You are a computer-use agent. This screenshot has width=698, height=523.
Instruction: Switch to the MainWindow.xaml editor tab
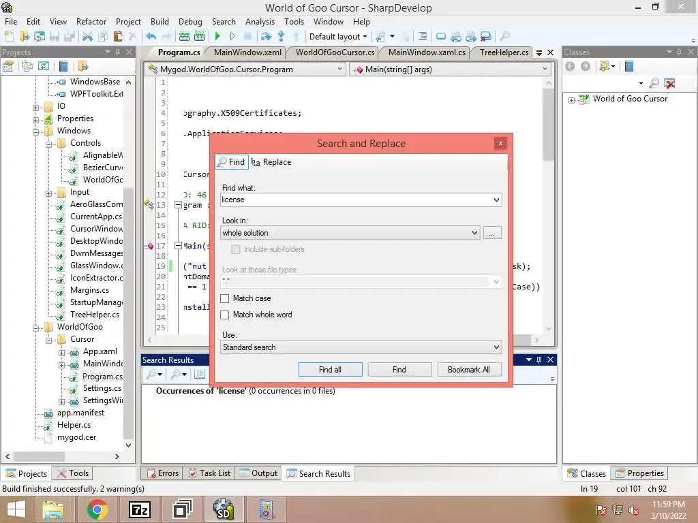(247, 52)
